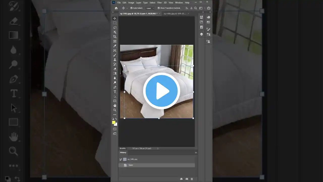
Task: Activate the Hand tool
Action: pyautogui.click(x=115, y=105)
